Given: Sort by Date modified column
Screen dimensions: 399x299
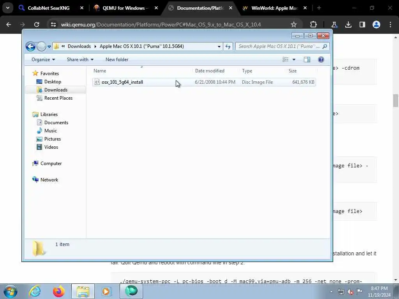Looking at the screenshot, I should (215, 71).
